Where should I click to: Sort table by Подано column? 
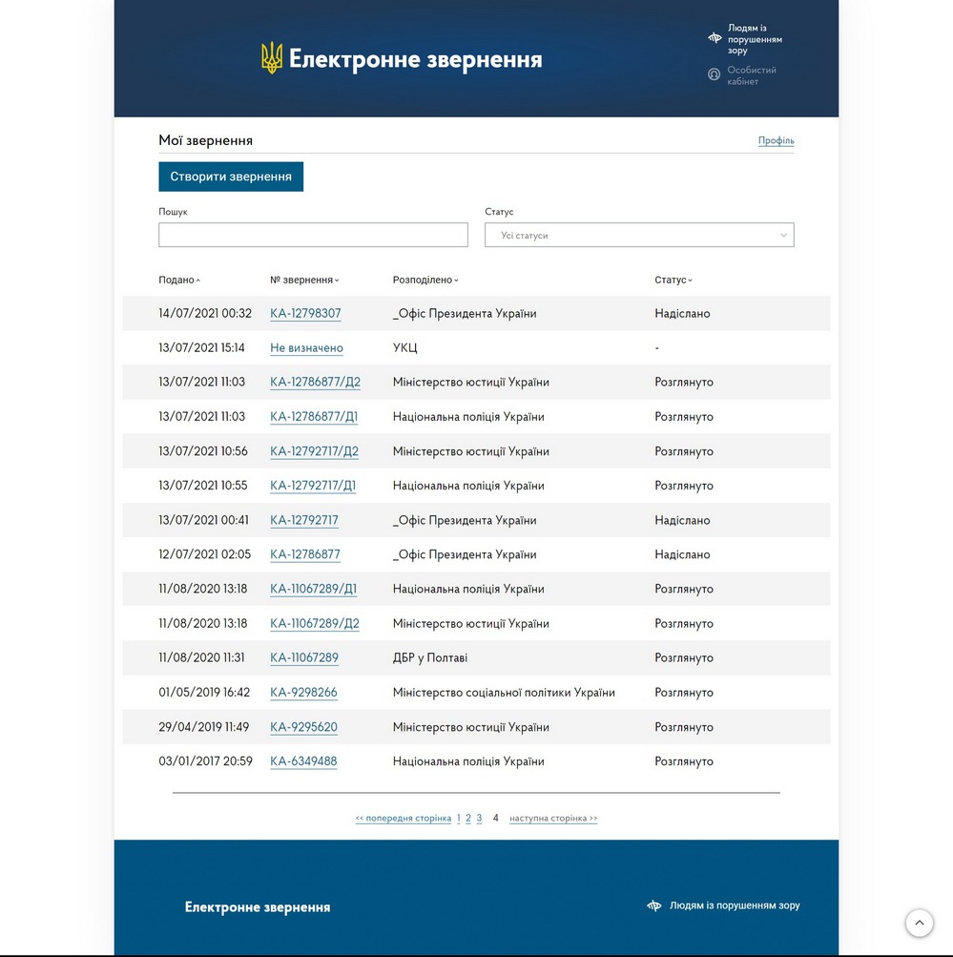(x=178, y=280)
